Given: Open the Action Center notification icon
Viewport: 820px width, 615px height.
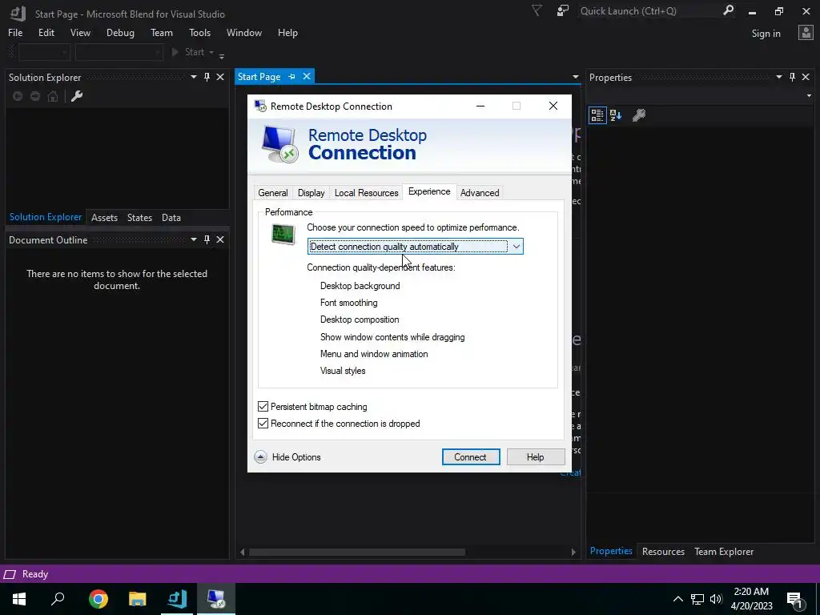Looking at the screenshot, I should pyautogui.click(x=794, y=600).
